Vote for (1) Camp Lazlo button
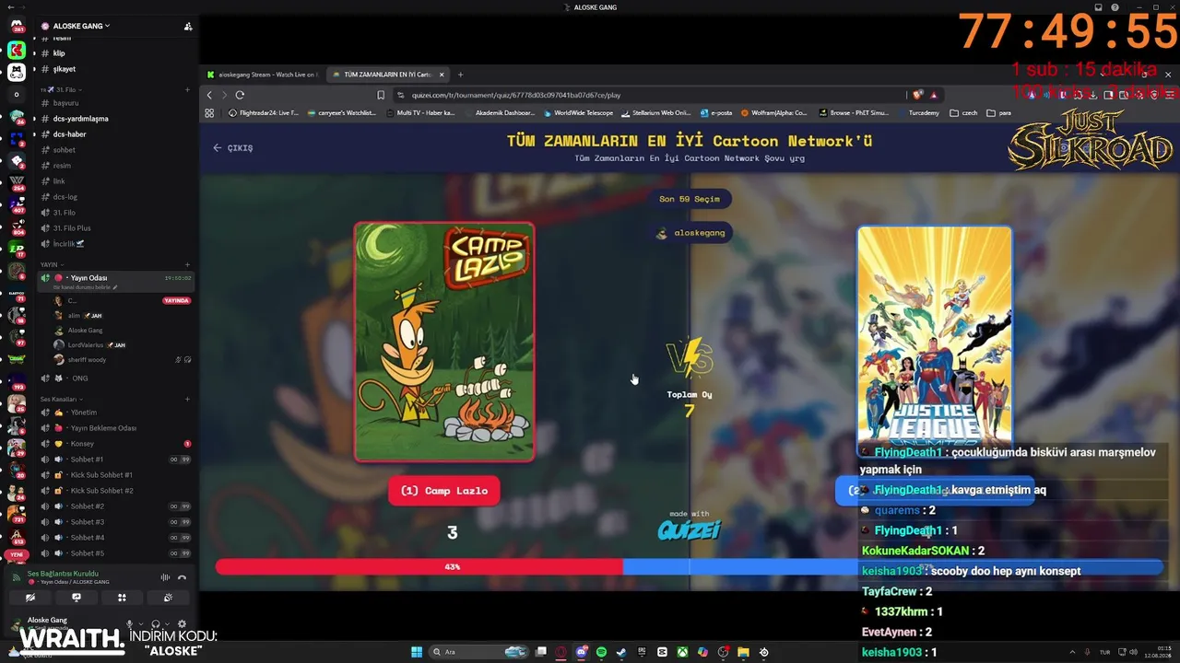1180x663 pixels. click(x=444, y=491)
